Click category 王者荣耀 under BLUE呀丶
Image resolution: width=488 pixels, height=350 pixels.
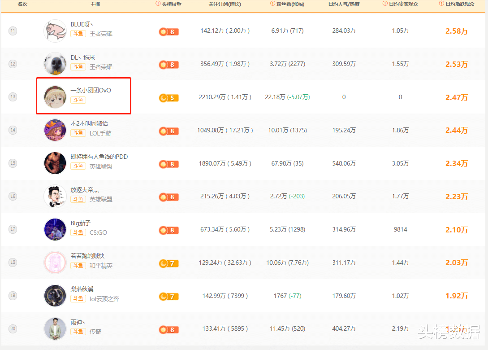101,34
